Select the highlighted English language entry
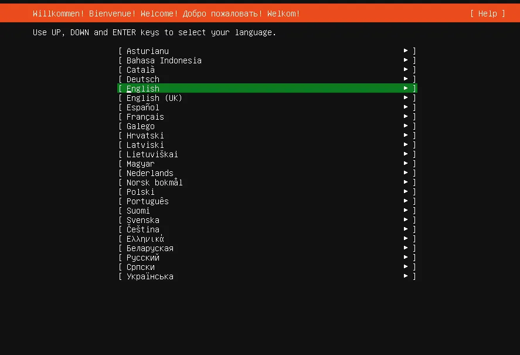The width and height of the screenshot is (520, 355). (x=143, y=89)
